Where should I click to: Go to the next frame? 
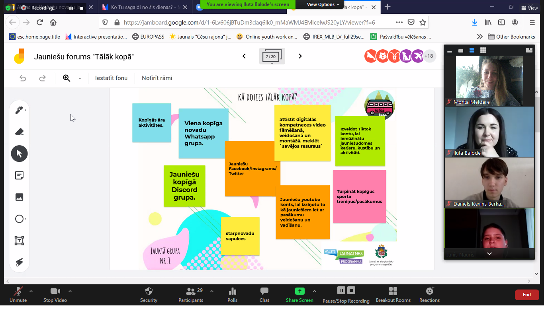(300, 56)
